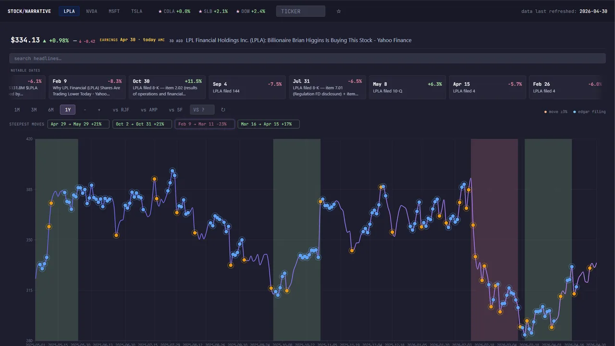
Task: Switch to the NVDA ticker tab
Action: 92,11
